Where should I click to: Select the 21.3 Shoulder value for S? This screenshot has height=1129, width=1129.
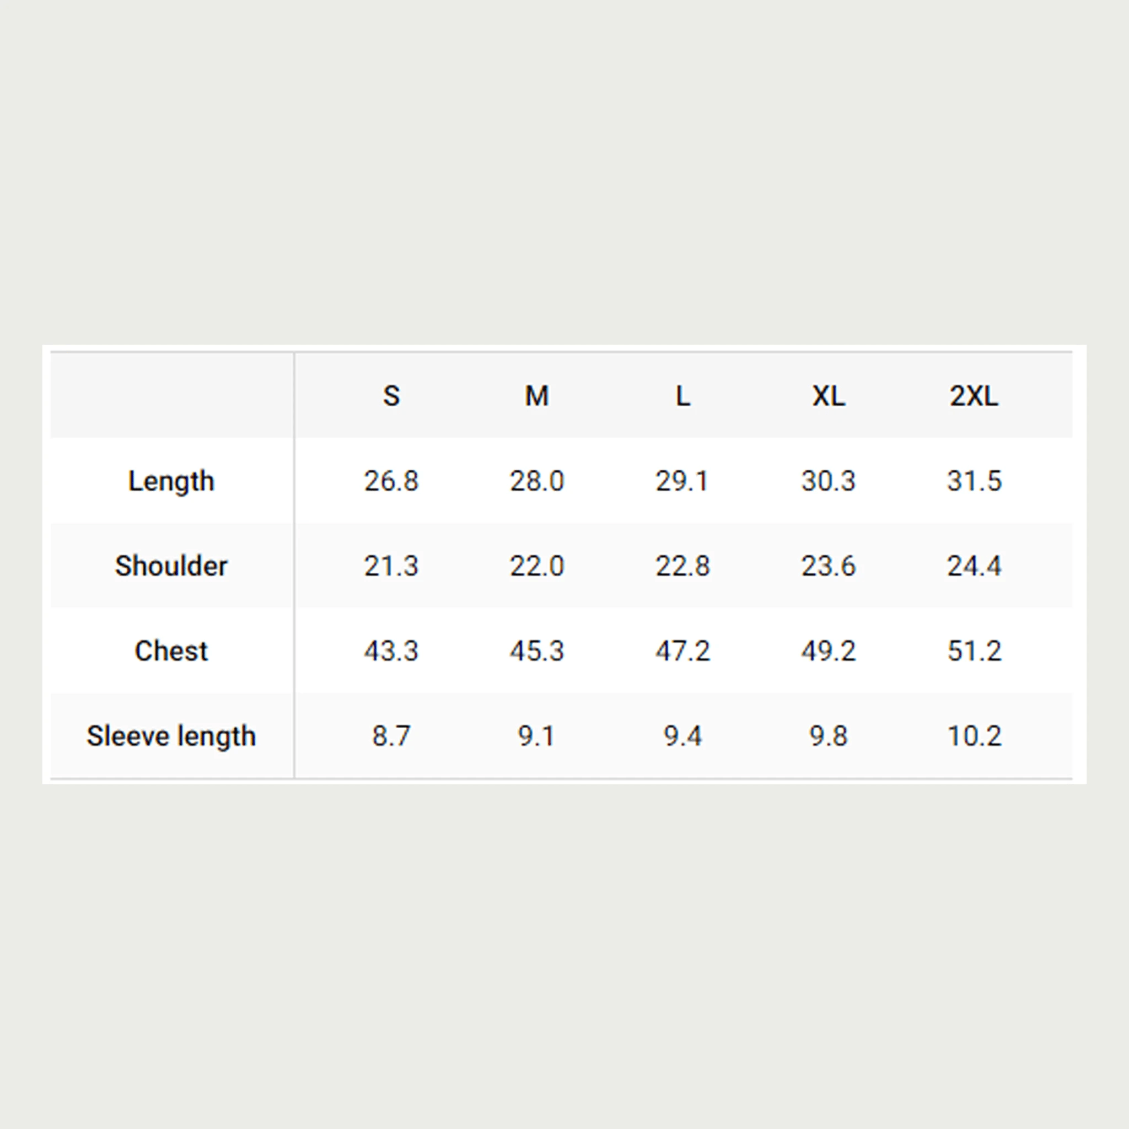[x=391, y=566]
